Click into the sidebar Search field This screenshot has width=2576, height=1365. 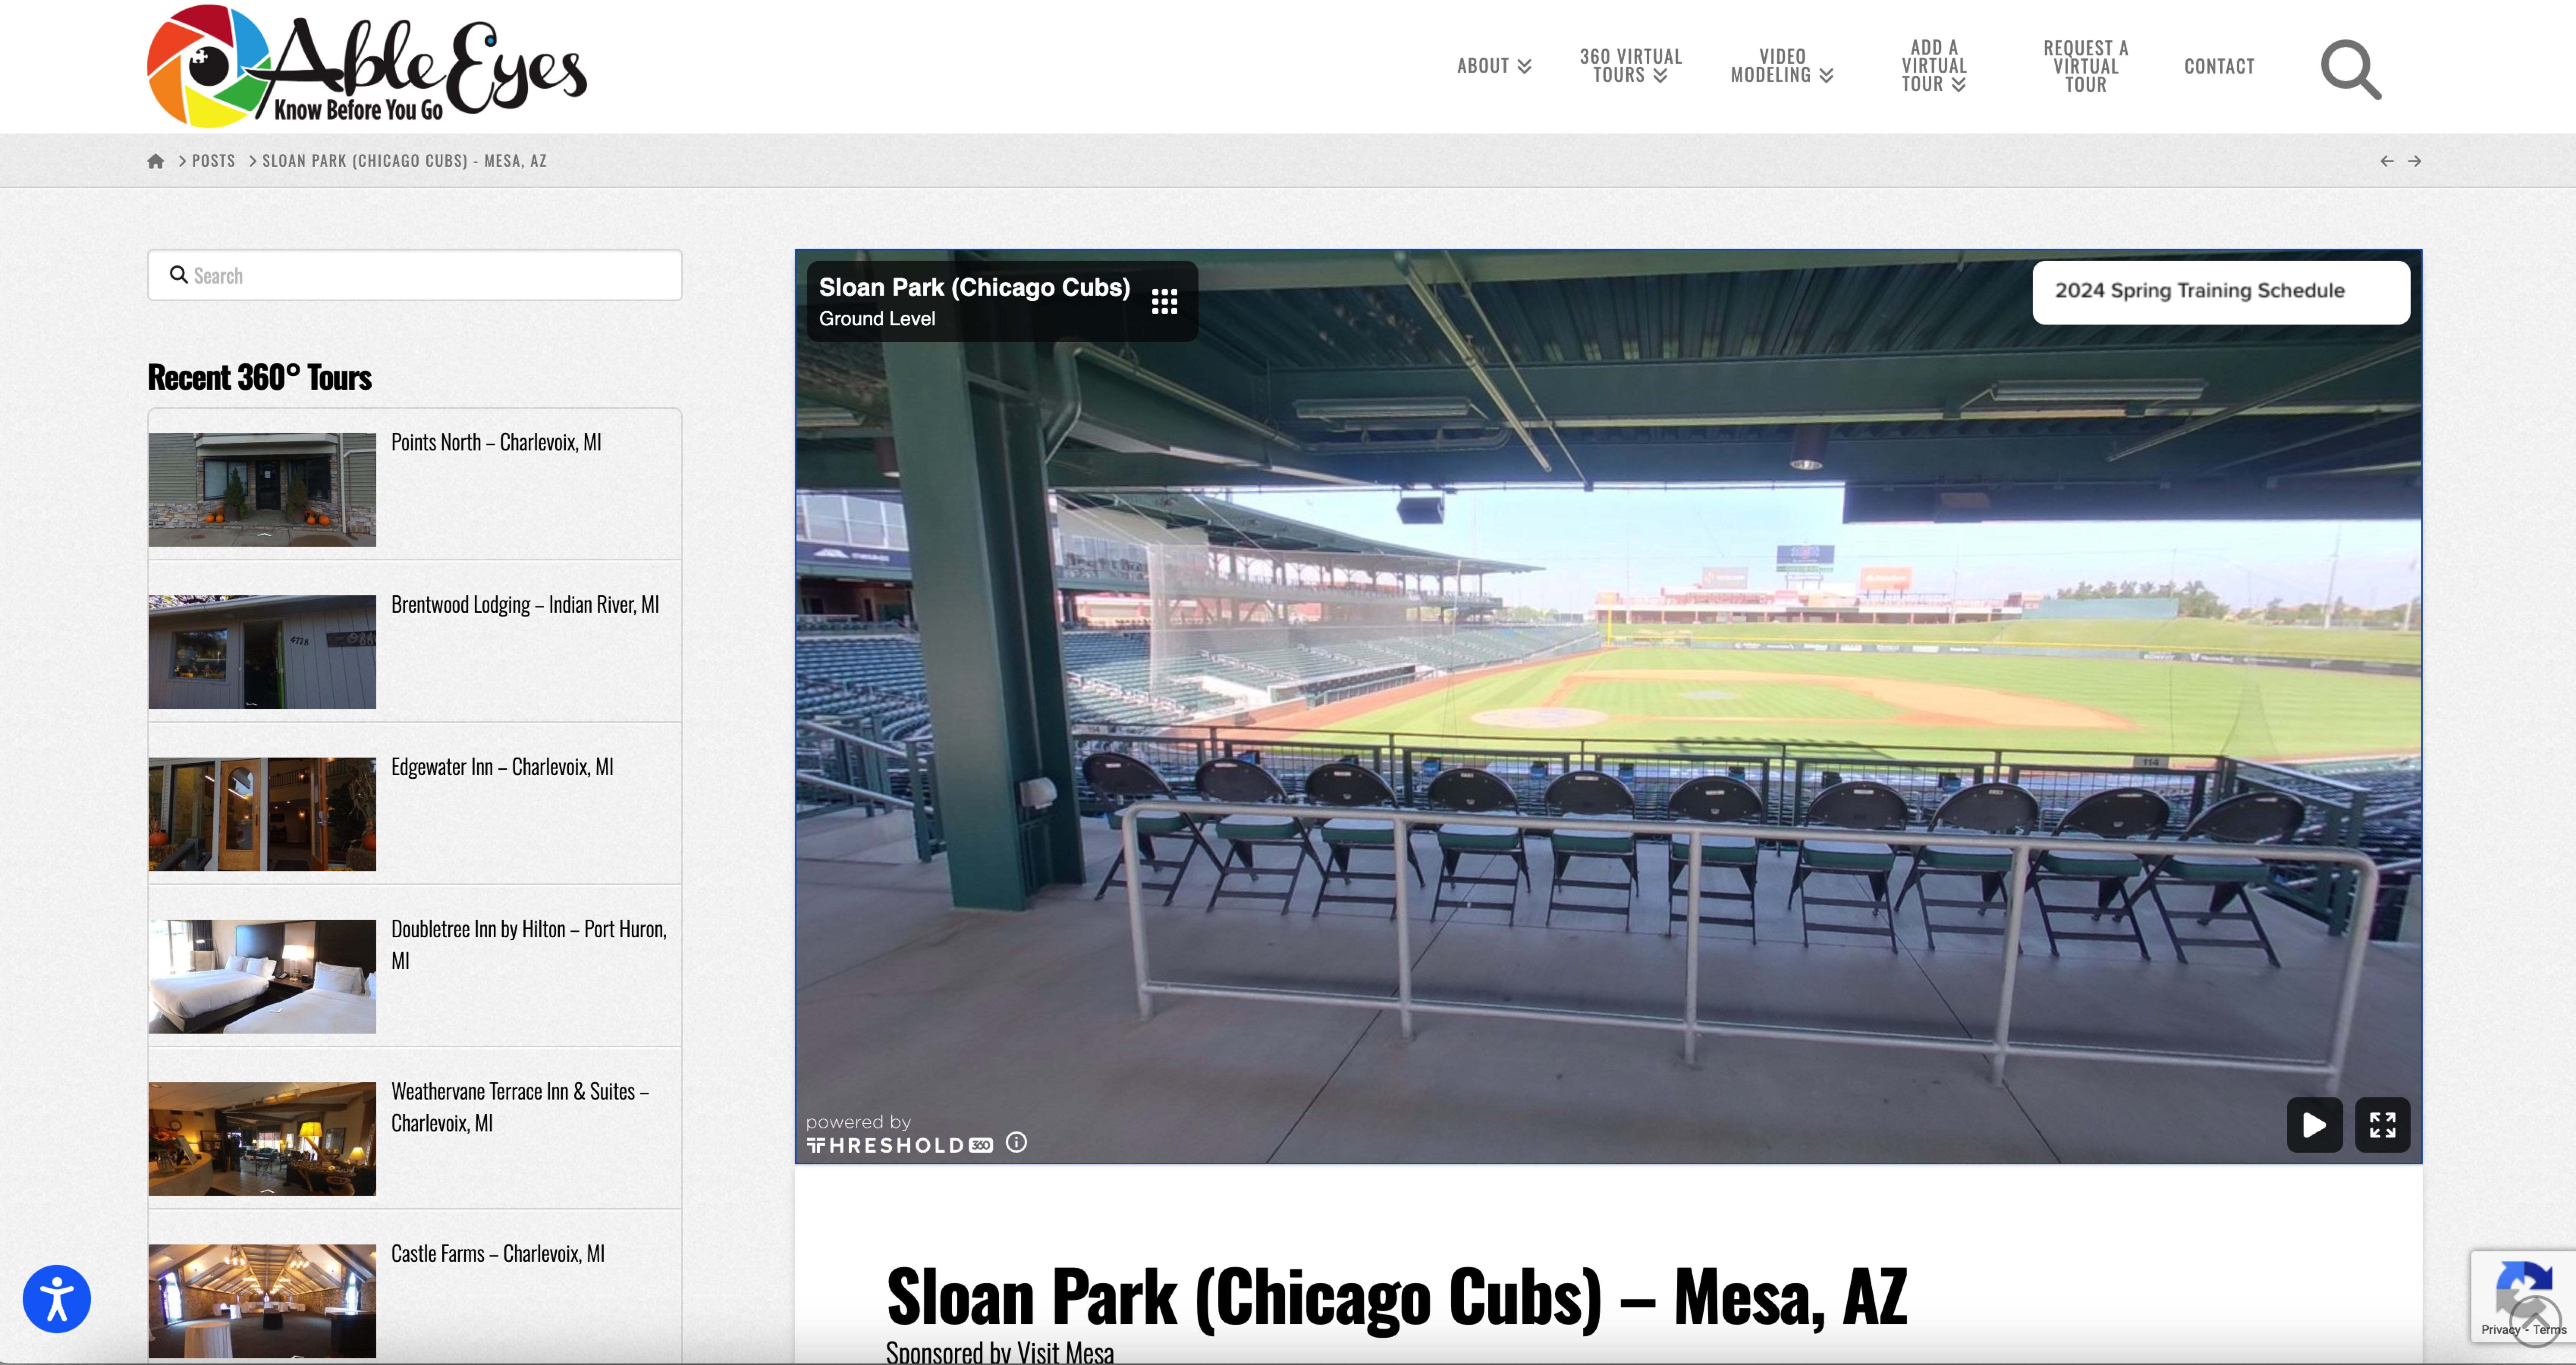pos(415,275)
